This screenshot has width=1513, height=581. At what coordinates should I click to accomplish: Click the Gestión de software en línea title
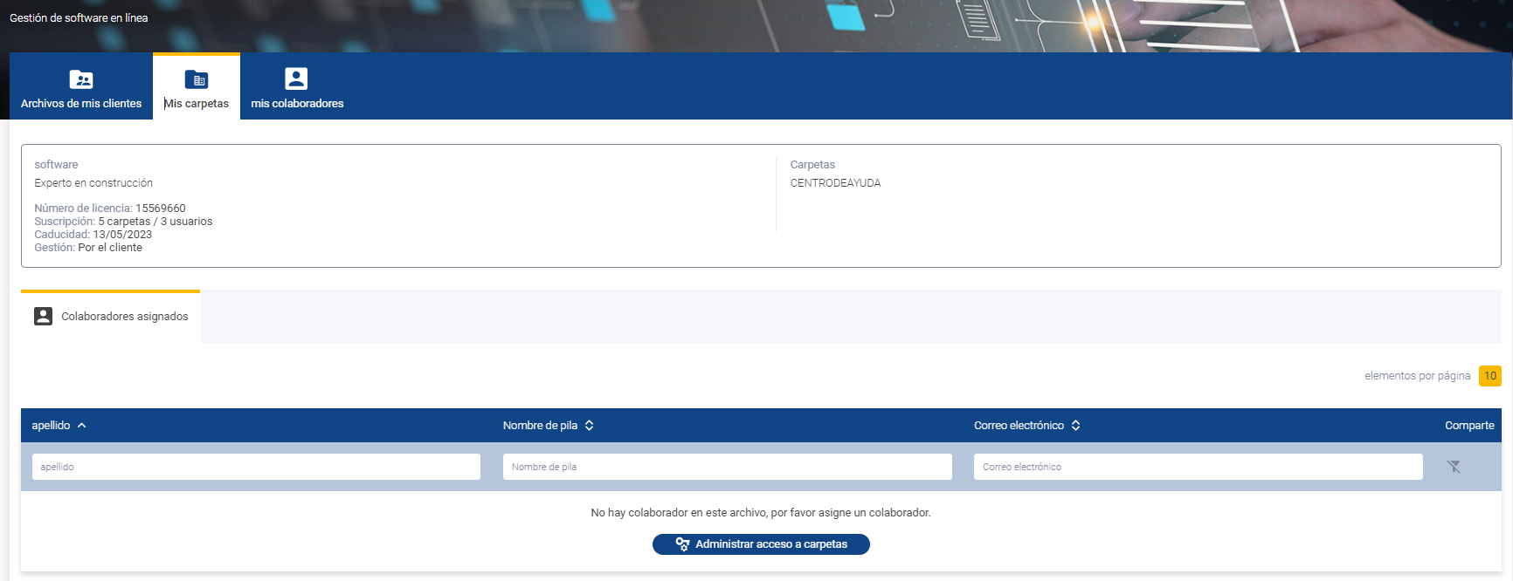coord(79,17)
